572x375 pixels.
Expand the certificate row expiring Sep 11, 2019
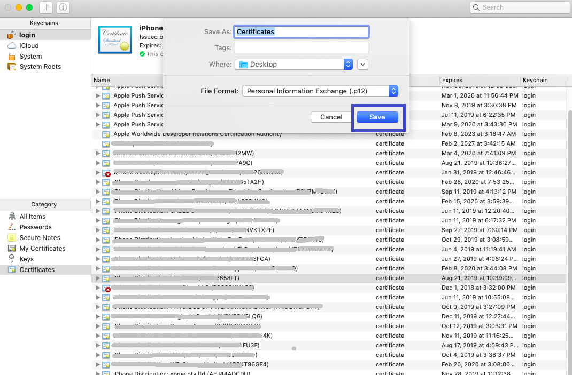coord(98,192)
